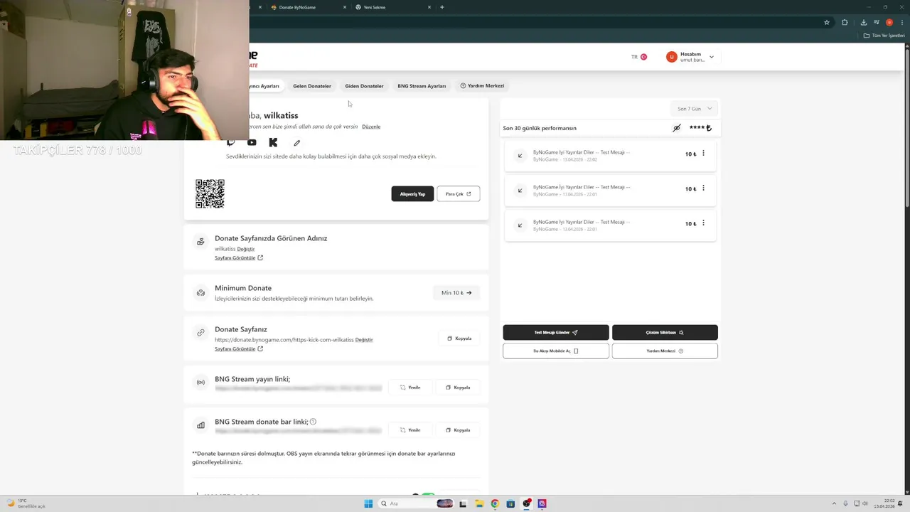Regenerate the BNG Stream yayın linki with Yenile

click(x=410, y=388)
